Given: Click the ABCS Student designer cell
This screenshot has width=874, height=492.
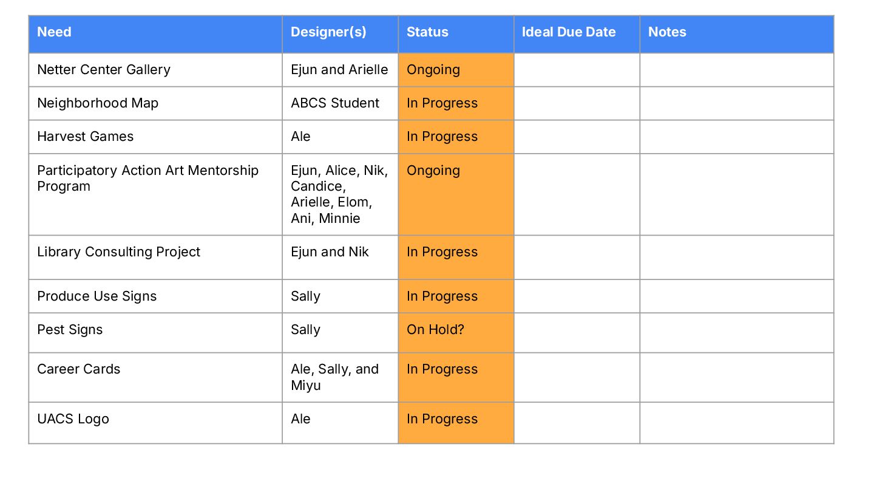Looking at the screenshot, I should click(335, 103).
